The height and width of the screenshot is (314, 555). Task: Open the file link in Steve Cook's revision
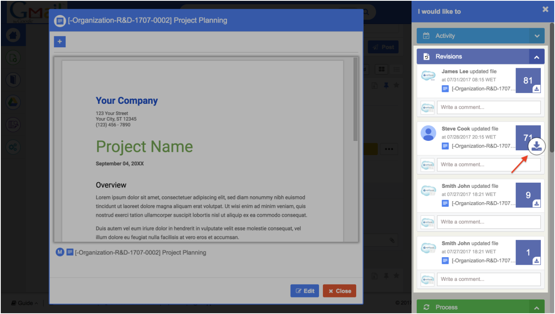(483, 146)
